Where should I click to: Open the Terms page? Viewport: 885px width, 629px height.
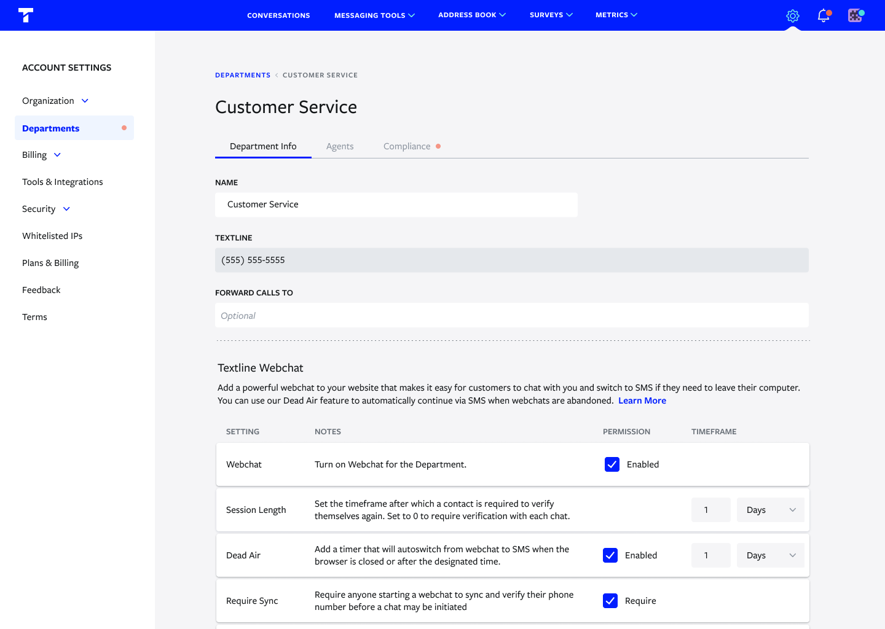34,317
